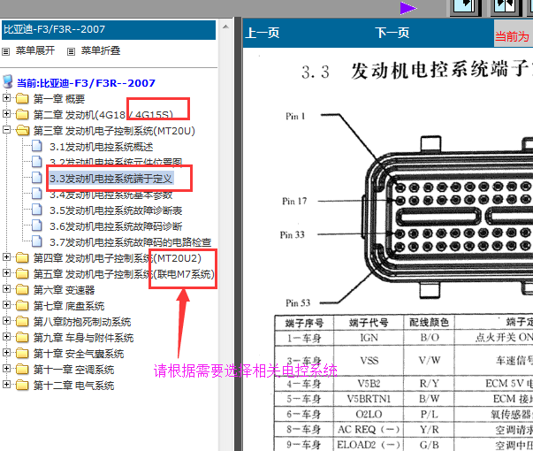Open 3.1发动机电控系统概述 page

102,147
